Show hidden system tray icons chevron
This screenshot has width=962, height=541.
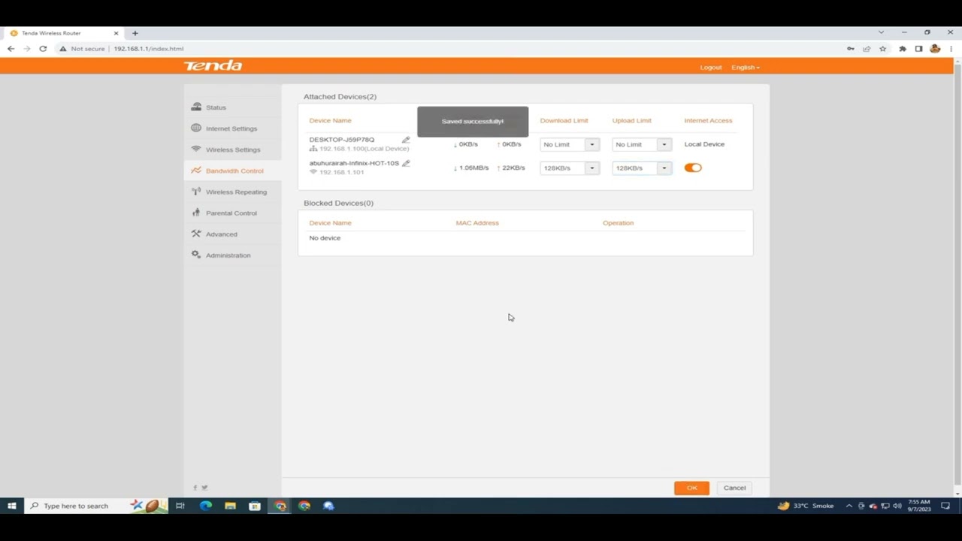click(849, 506)
